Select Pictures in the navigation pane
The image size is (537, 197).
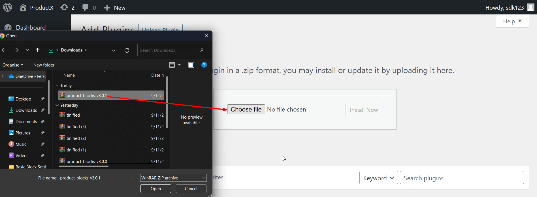(x=19, y=133)
